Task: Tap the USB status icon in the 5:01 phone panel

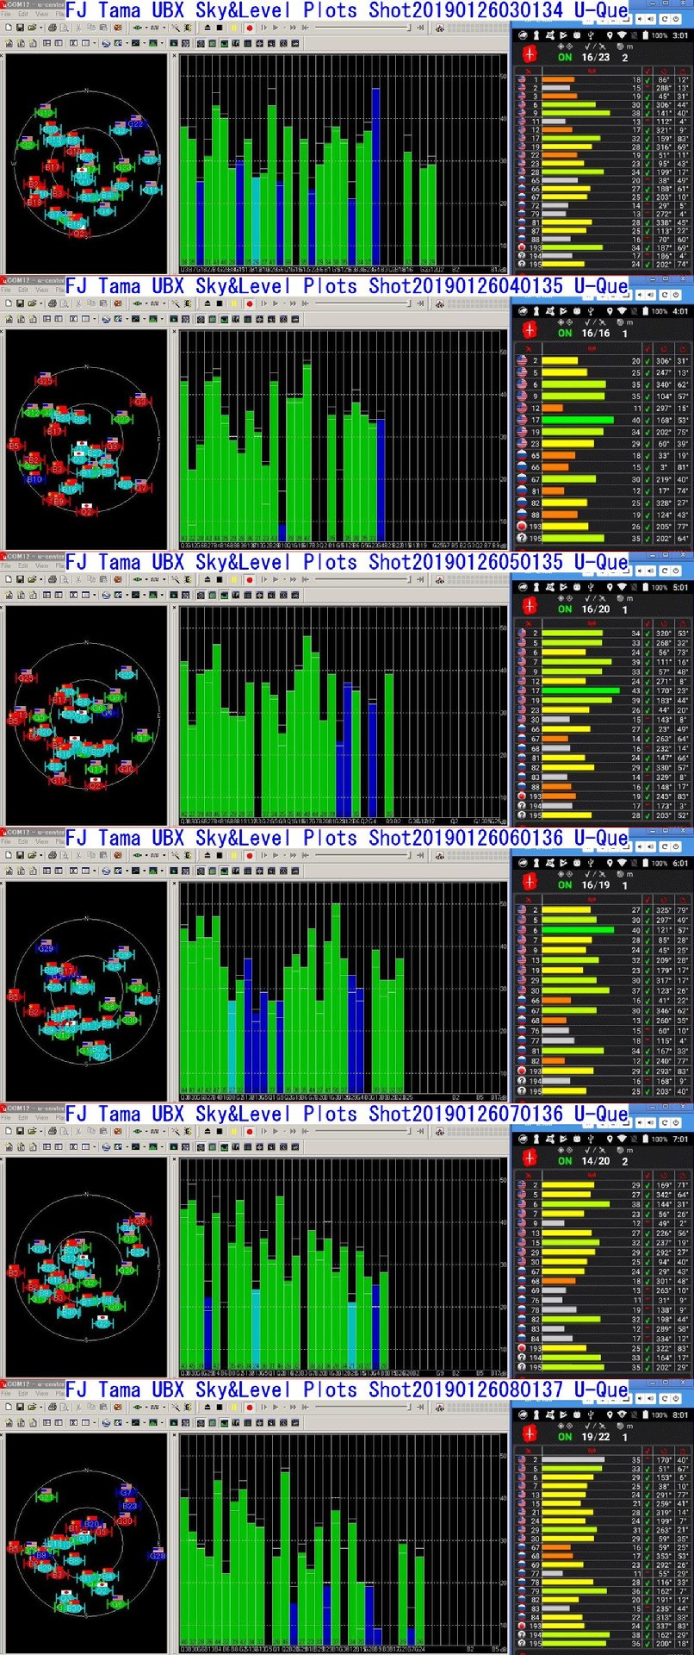Action: point(591,587)
